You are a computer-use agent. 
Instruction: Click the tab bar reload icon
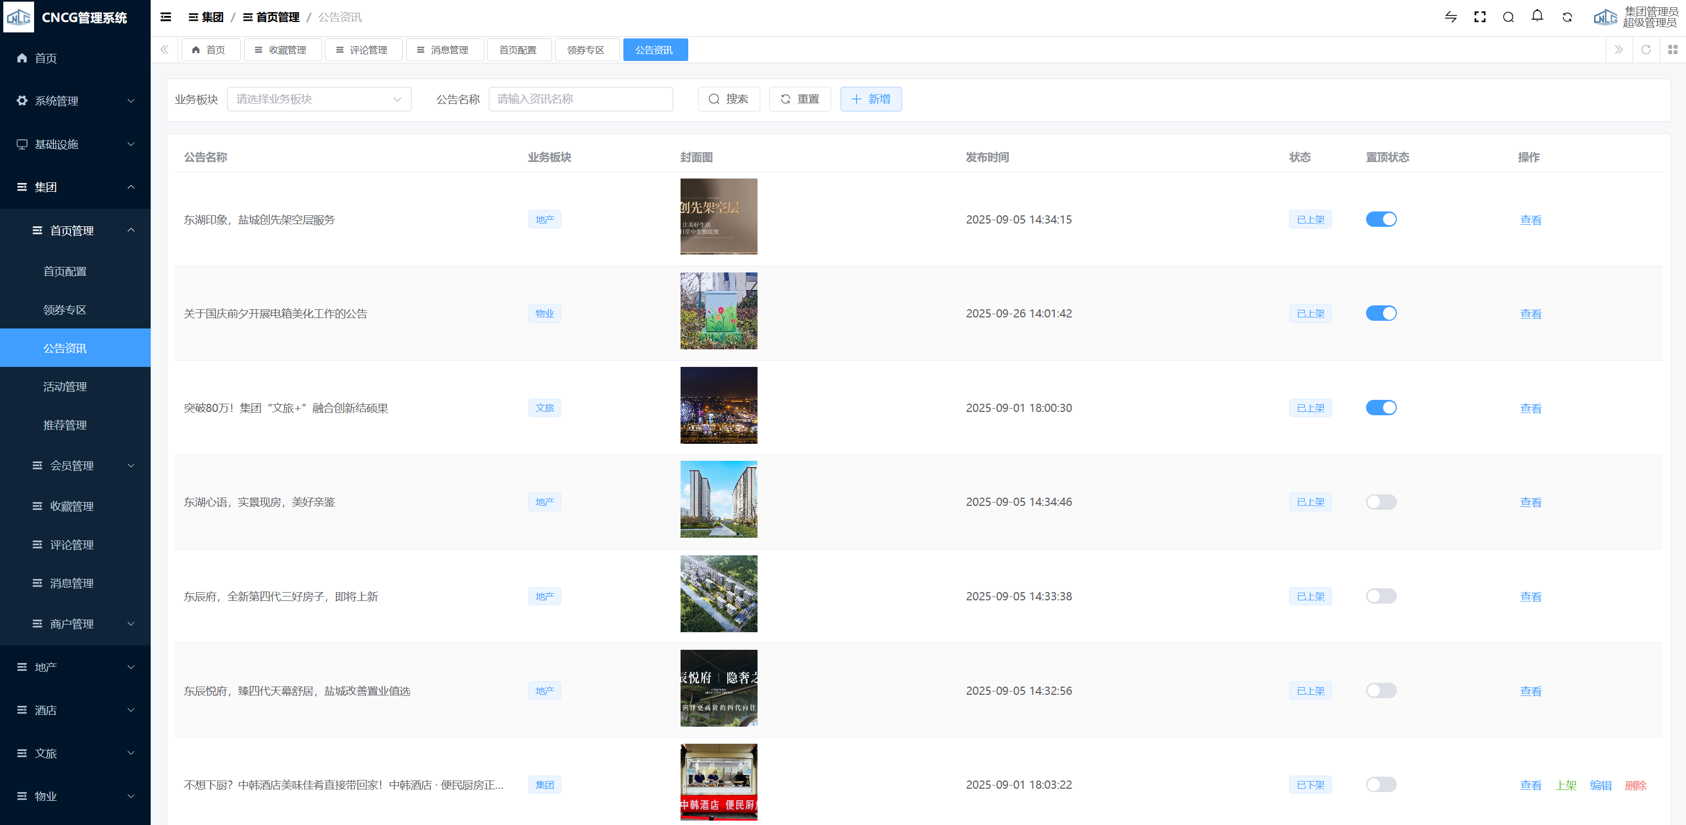[x=1645, y=49]
